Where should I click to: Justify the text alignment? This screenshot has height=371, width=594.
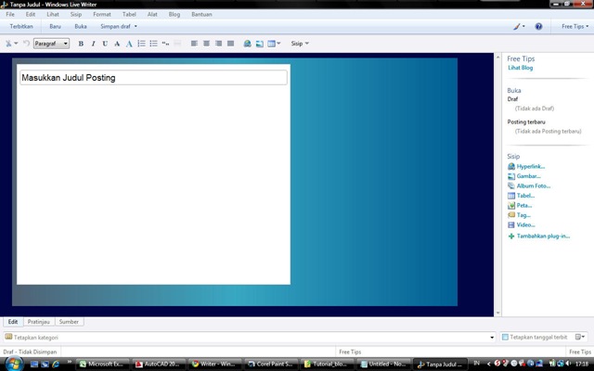(230, 44)
